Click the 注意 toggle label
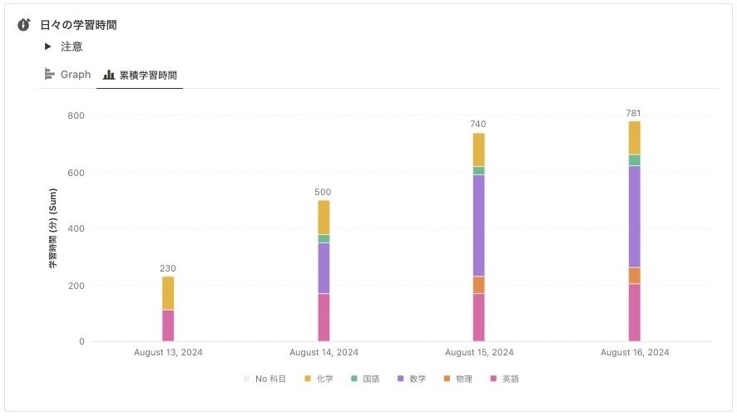 72,46
